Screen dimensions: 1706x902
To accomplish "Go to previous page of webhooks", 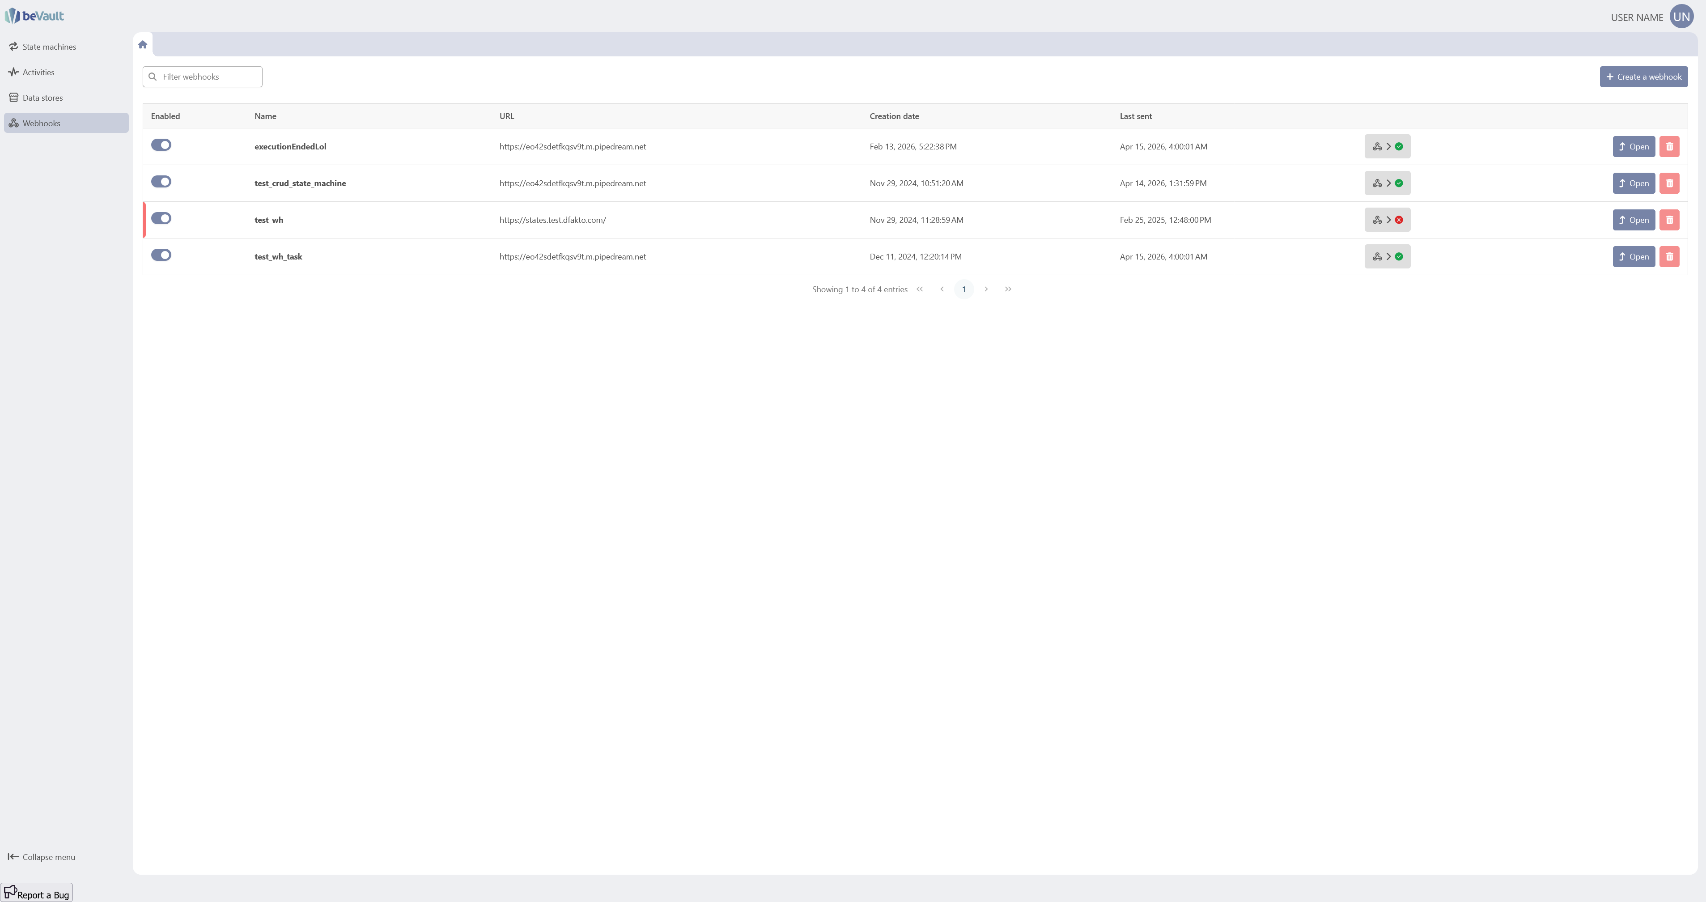I will [942, 289].
